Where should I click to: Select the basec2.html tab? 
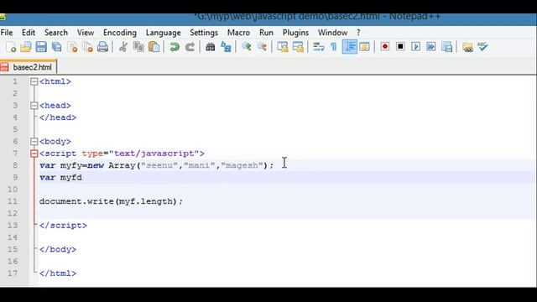29,67
